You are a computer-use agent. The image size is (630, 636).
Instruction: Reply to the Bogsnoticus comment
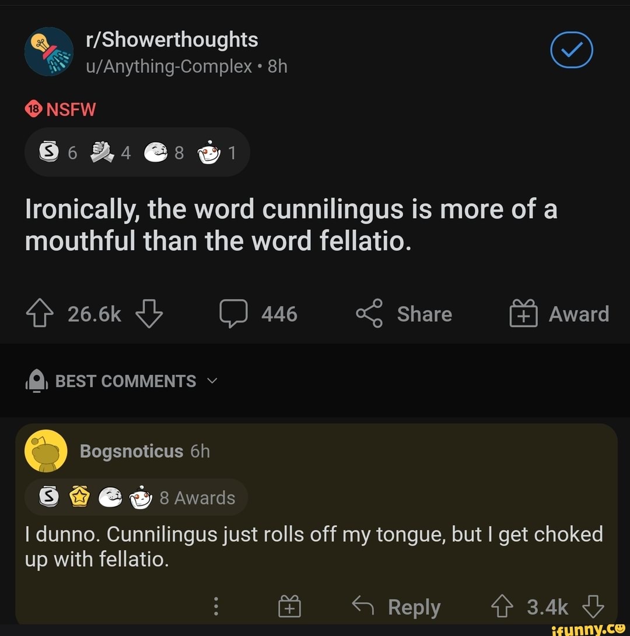[397, 607]
